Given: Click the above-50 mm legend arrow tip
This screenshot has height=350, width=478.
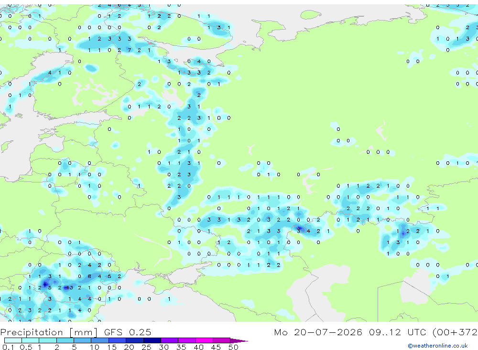Looking at the screenshot, I should 239,340.
